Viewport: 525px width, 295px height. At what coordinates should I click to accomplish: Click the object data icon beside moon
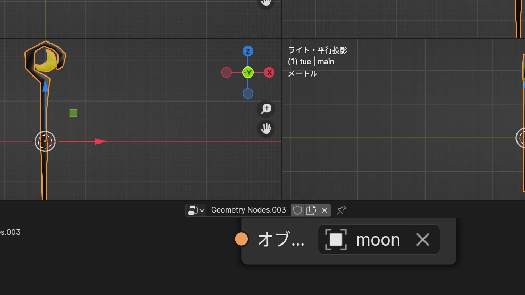tap(336, 240)
